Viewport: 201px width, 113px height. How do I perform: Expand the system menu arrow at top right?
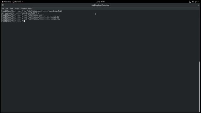pos(198,2)
